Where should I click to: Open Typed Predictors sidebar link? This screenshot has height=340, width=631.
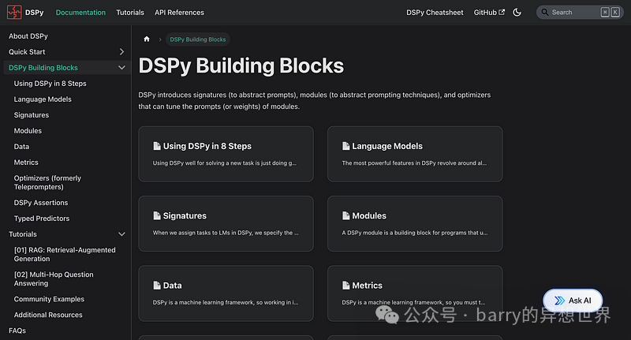[42, 218]
